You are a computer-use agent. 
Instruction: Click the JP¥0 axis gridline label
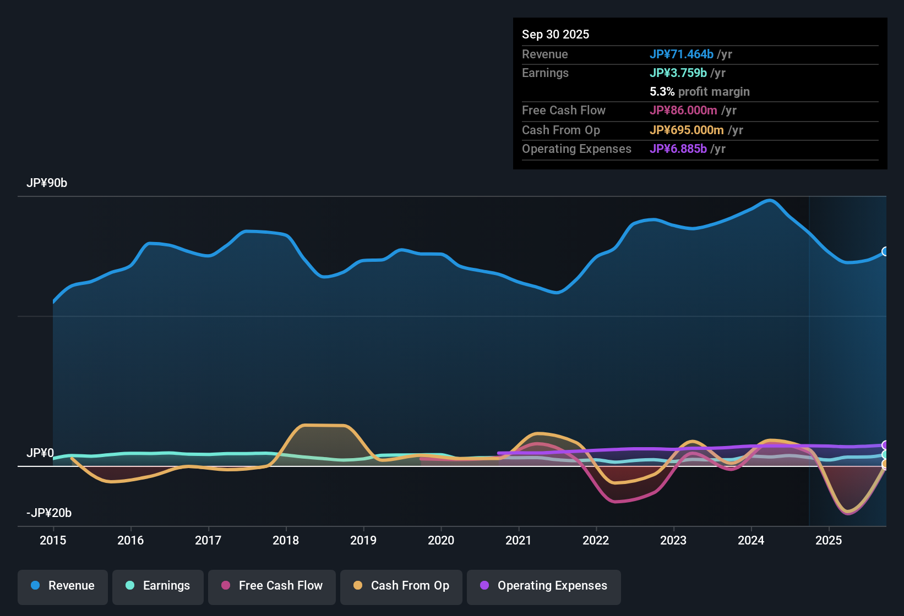pos(40,453)
